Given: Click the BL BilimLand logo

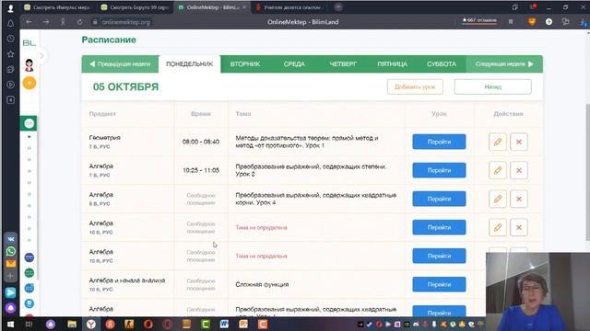Looking at the screenshot, I should click(29, 43).
